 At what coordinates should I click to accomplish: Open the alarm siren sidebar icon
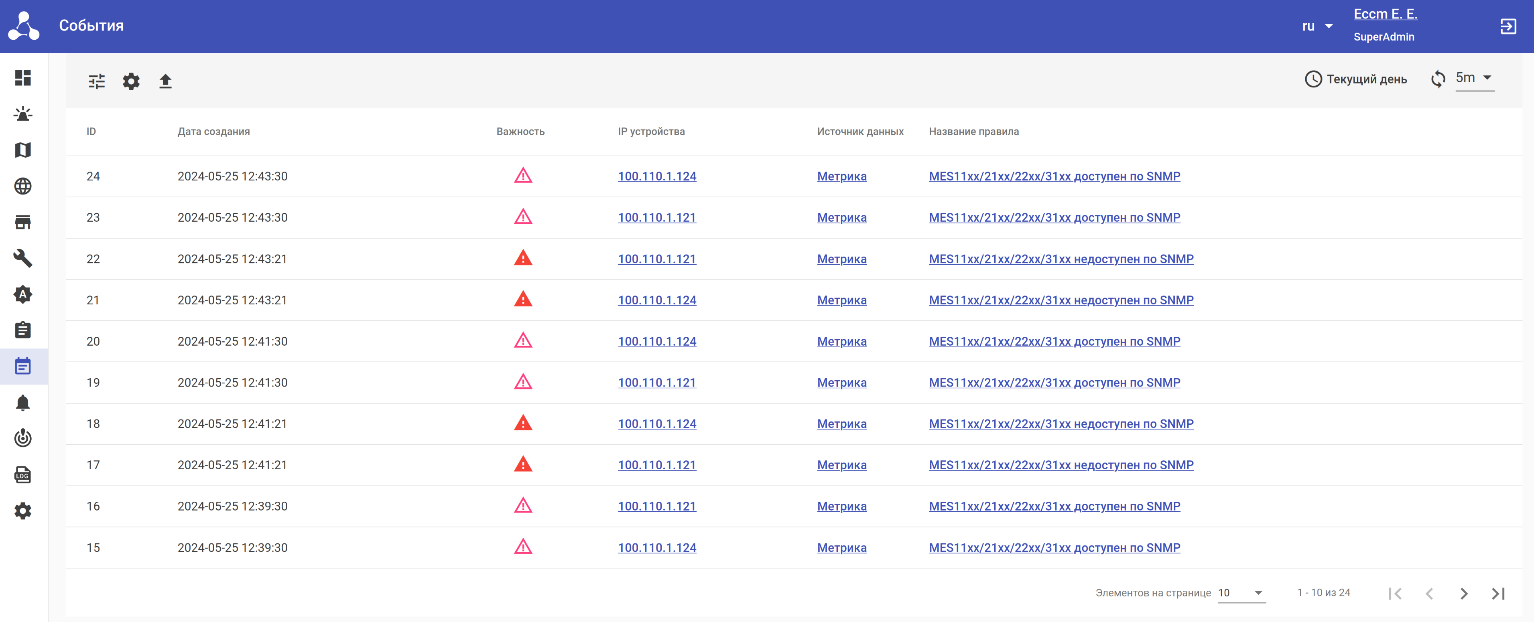click(x=22, y=113)
